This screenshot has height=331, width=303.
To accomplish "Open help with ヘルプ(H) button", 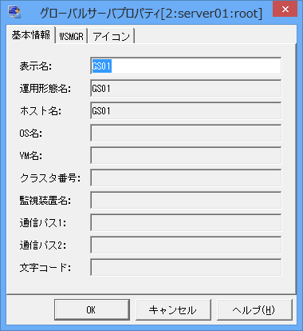I will 254,309.
